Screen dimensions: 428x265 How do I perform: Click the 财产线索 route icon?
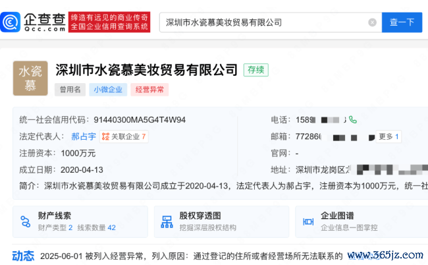click(26, 221)
